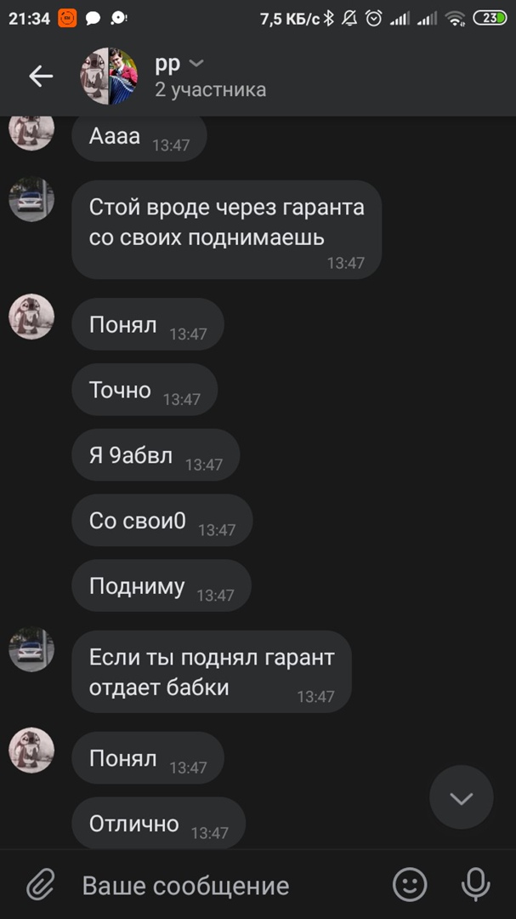Select the "Если ты поднял гарант" message
Viewport: 516px width, 919px height.
(x=212, y=671)
